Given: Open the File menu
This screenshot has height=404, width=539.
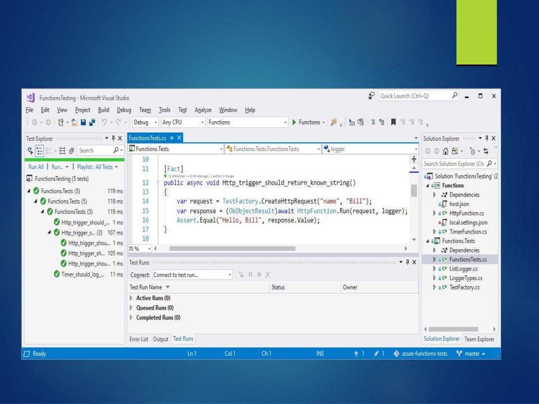Looking at the screenshot, I should [30, 110].
